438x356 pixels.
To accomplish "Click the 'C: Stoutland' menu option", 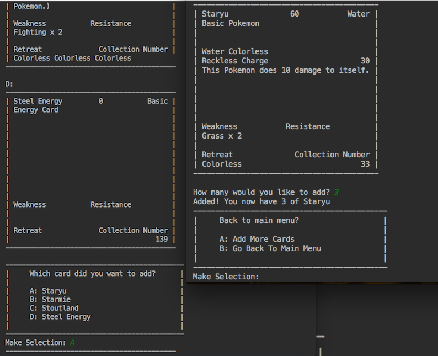I will pyautogui.click(x=54, y=308).
